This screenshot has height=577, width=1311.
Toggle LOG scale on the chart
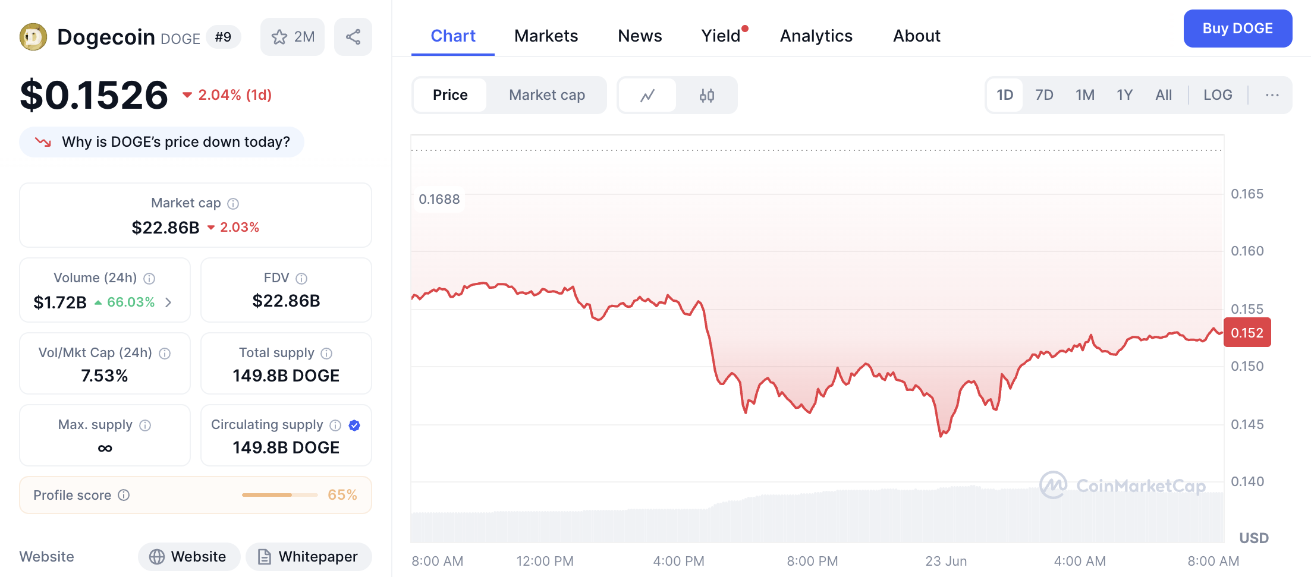point(1217,95)
